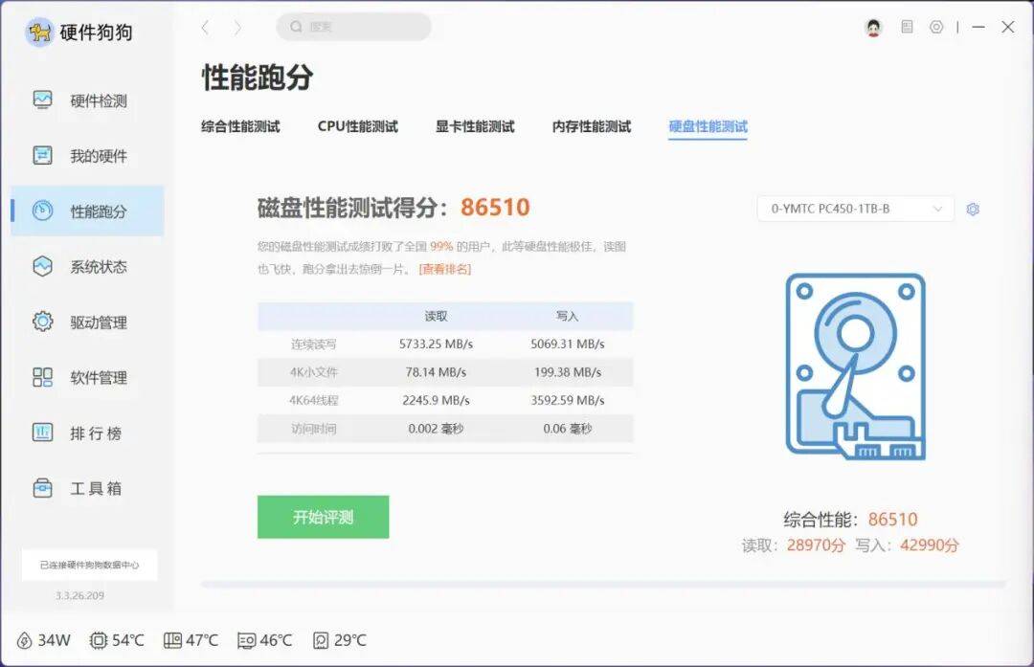Click 已连接硬件狗狗数据中心 status button

point(89,565)
